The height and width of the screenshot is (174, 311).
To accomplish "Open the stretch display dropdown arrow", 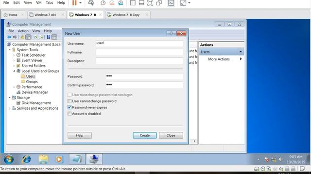I will click(189, 3).
